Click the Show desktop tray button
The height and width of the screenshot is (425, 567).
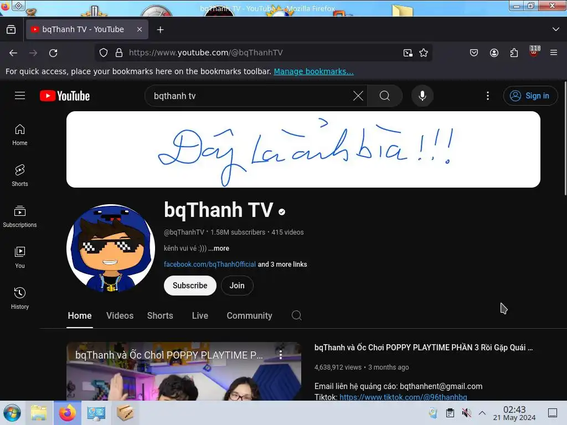tap(552, 413)
